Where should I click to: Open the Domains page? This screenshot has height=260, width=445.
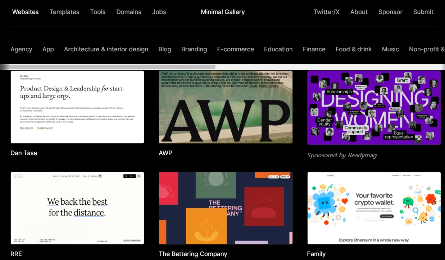[129, 12]
